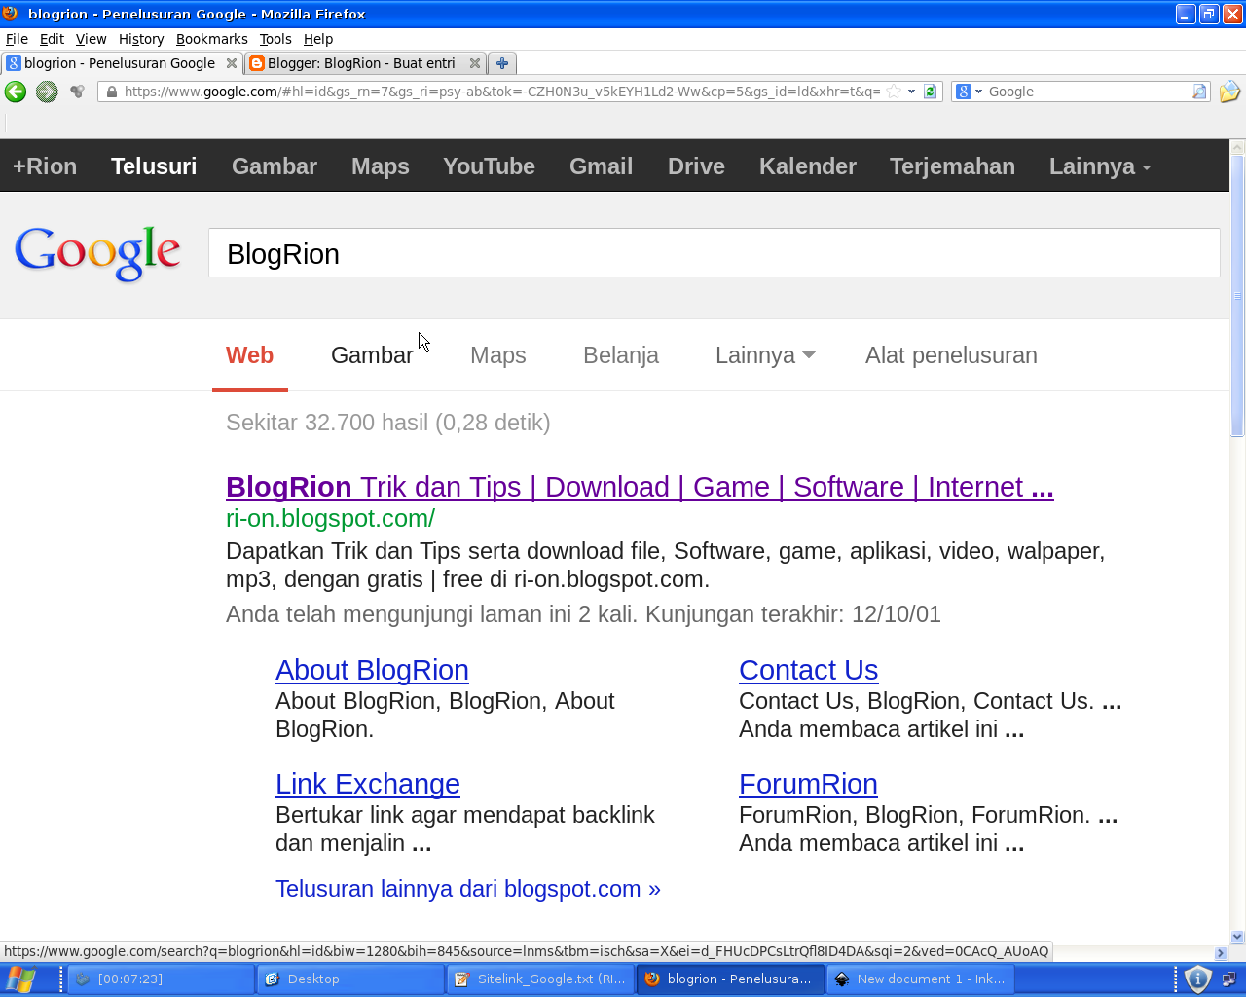Viewport: 1246px width, 997px height.
Task: Open the Help menu
Action: 318,39
